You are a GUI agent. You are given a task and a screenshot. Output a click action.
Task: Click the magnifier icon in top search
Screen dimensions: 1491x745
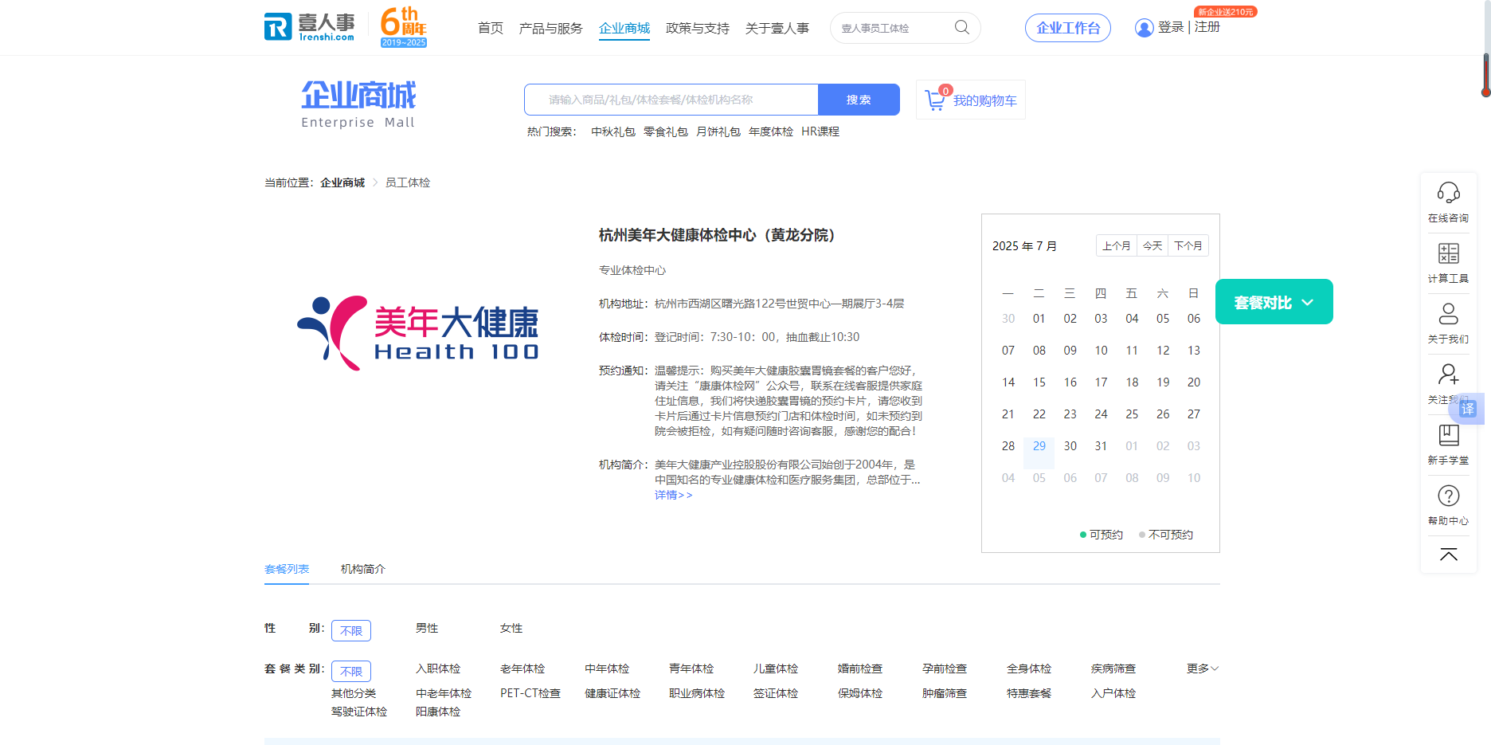(962, 28)
